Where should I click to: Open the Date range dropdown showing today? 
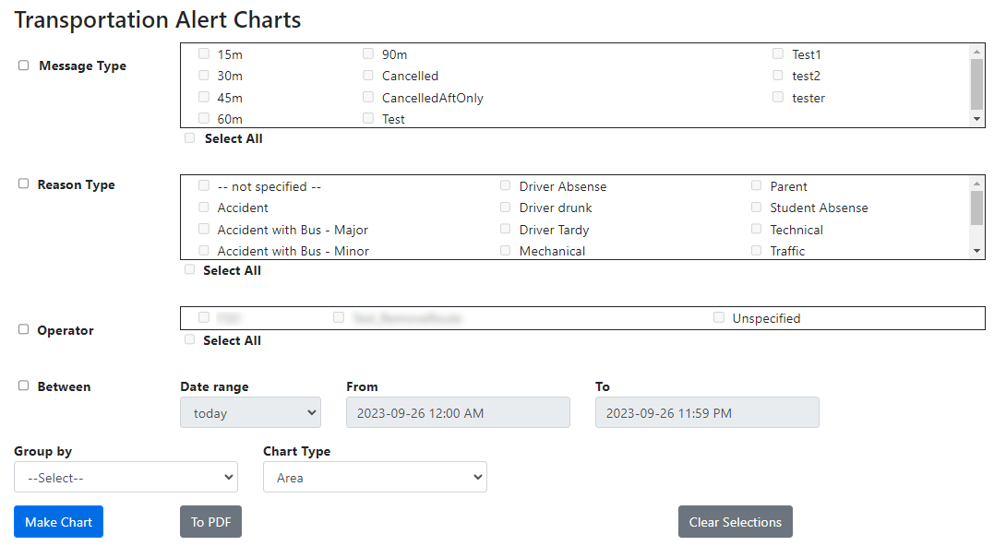250,413
